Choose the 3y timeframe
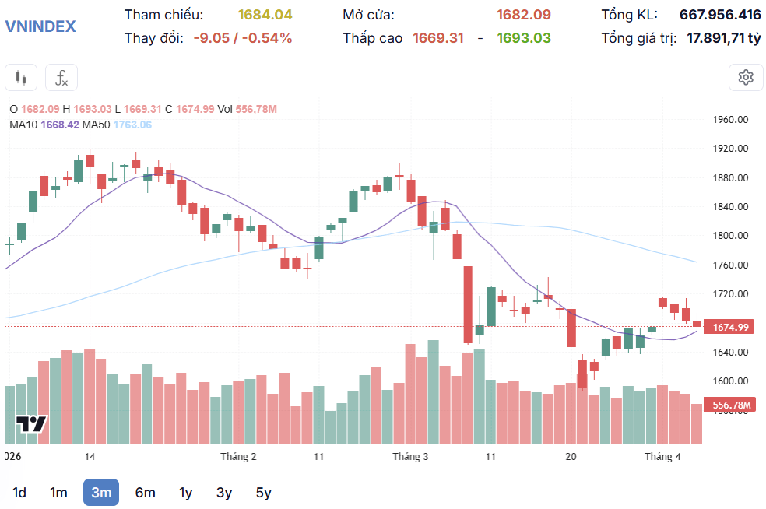Screen dimensions: 766x509 pyautogui.click(x=224, y=493)
